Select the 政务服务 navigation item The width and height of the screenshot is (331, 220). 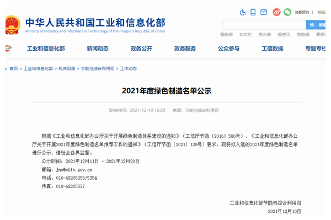tap(185, 49)
